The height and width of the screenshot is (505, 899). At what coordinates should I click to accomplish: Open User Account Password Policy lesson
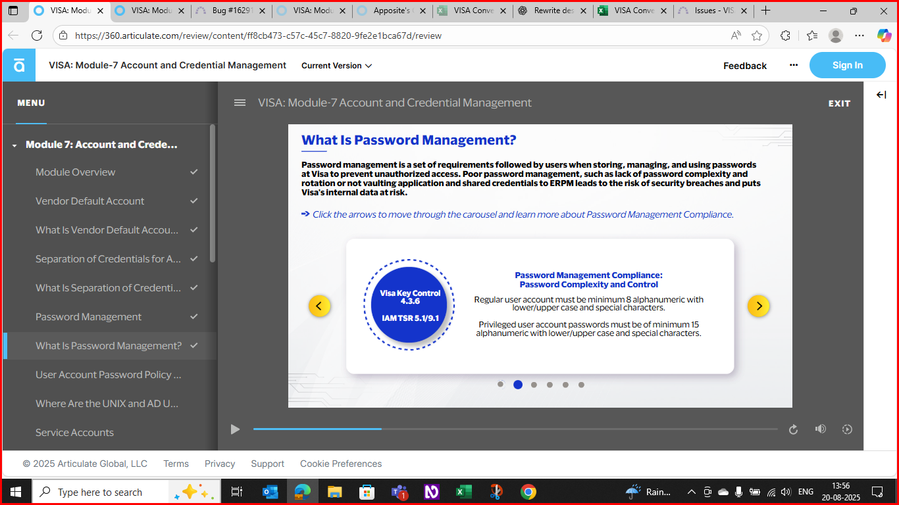109,375
